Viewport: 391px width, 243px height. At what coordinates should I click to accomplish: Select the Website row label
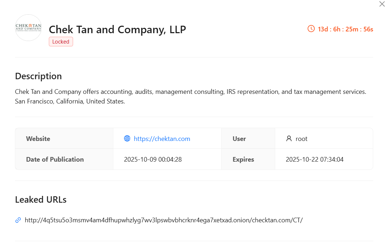38,138
